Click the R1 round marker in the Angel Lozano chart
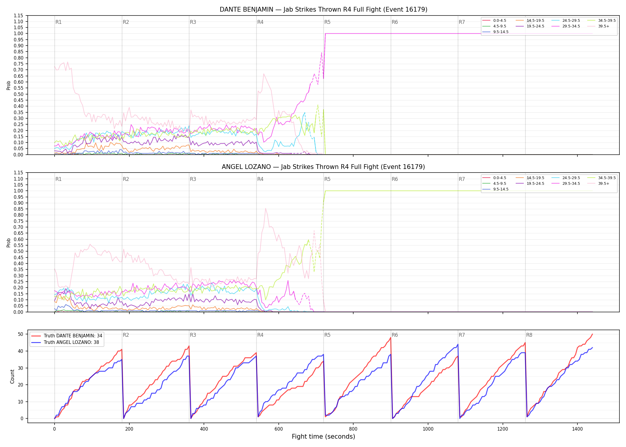626x447 pixels. coord(58,179)
